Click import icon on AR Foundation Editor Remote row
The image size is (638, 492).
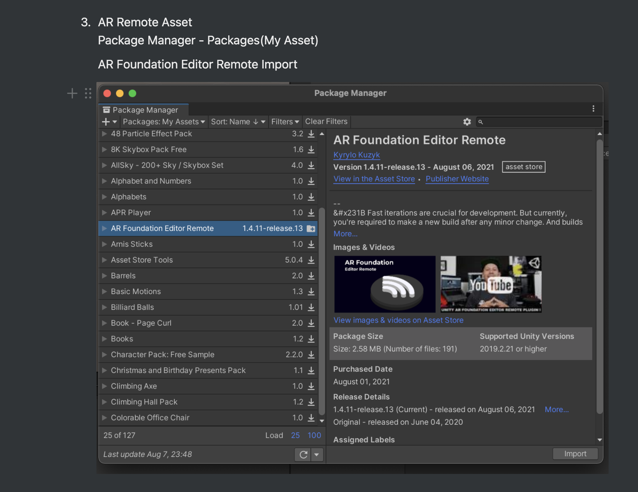click(x=311, y=229)
